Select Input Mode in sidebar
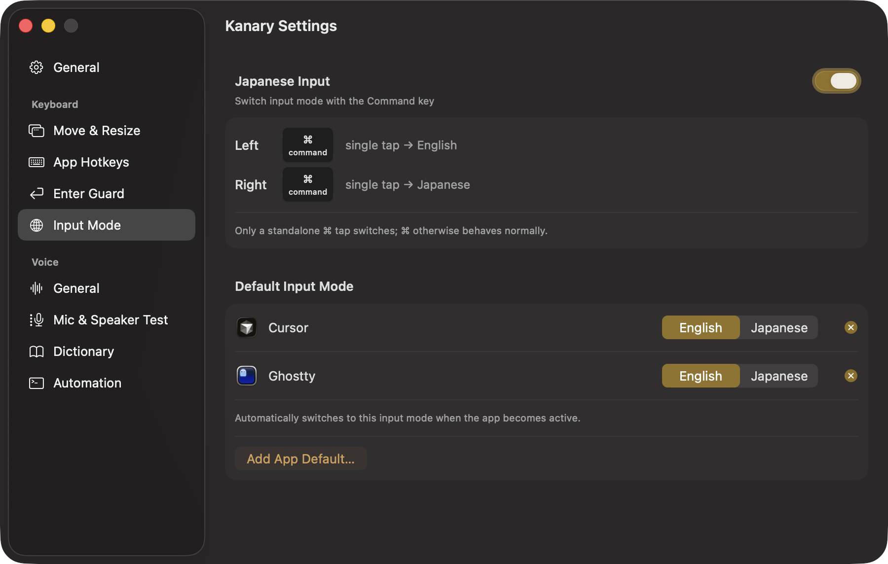This screenshot has width=888, height=564. point(107,225)
